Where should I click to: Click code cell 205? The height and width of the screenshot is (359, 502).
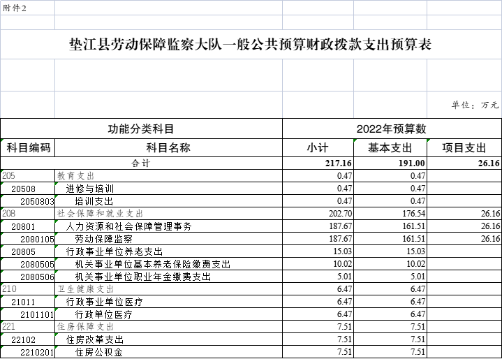click(x=28, y=175)
